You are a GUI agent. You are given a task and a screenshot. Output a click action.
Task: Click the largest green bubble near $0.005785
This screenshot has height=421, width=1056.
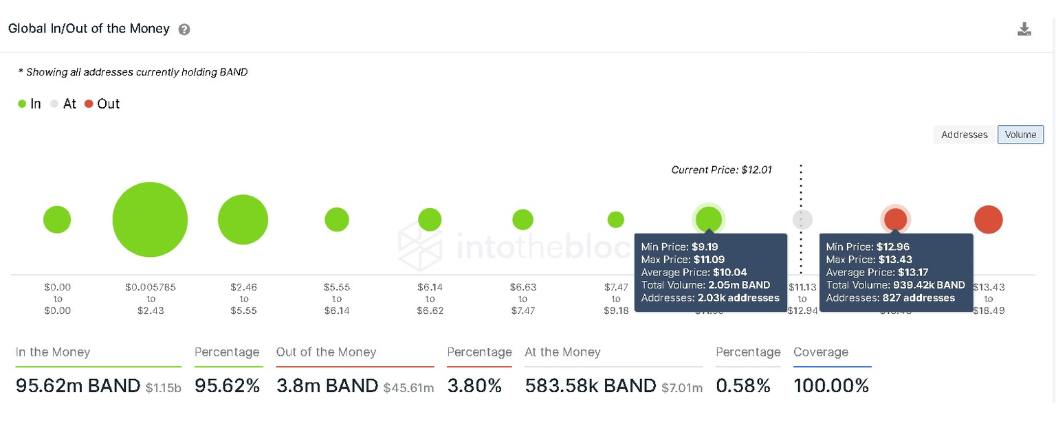pos(150,219)
